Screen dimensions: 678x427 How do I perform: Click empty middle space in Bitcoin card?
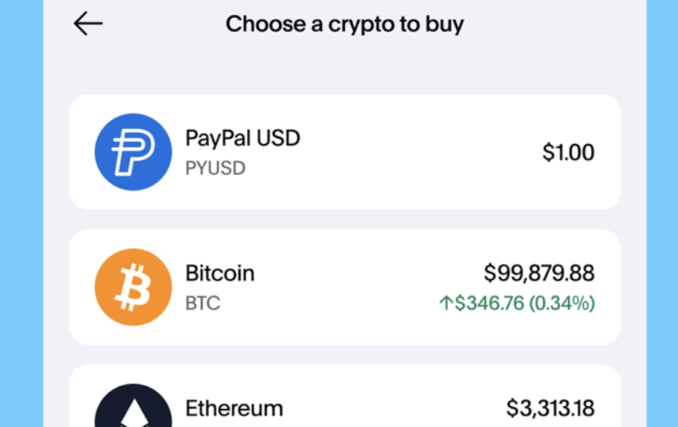click(358, 287)
